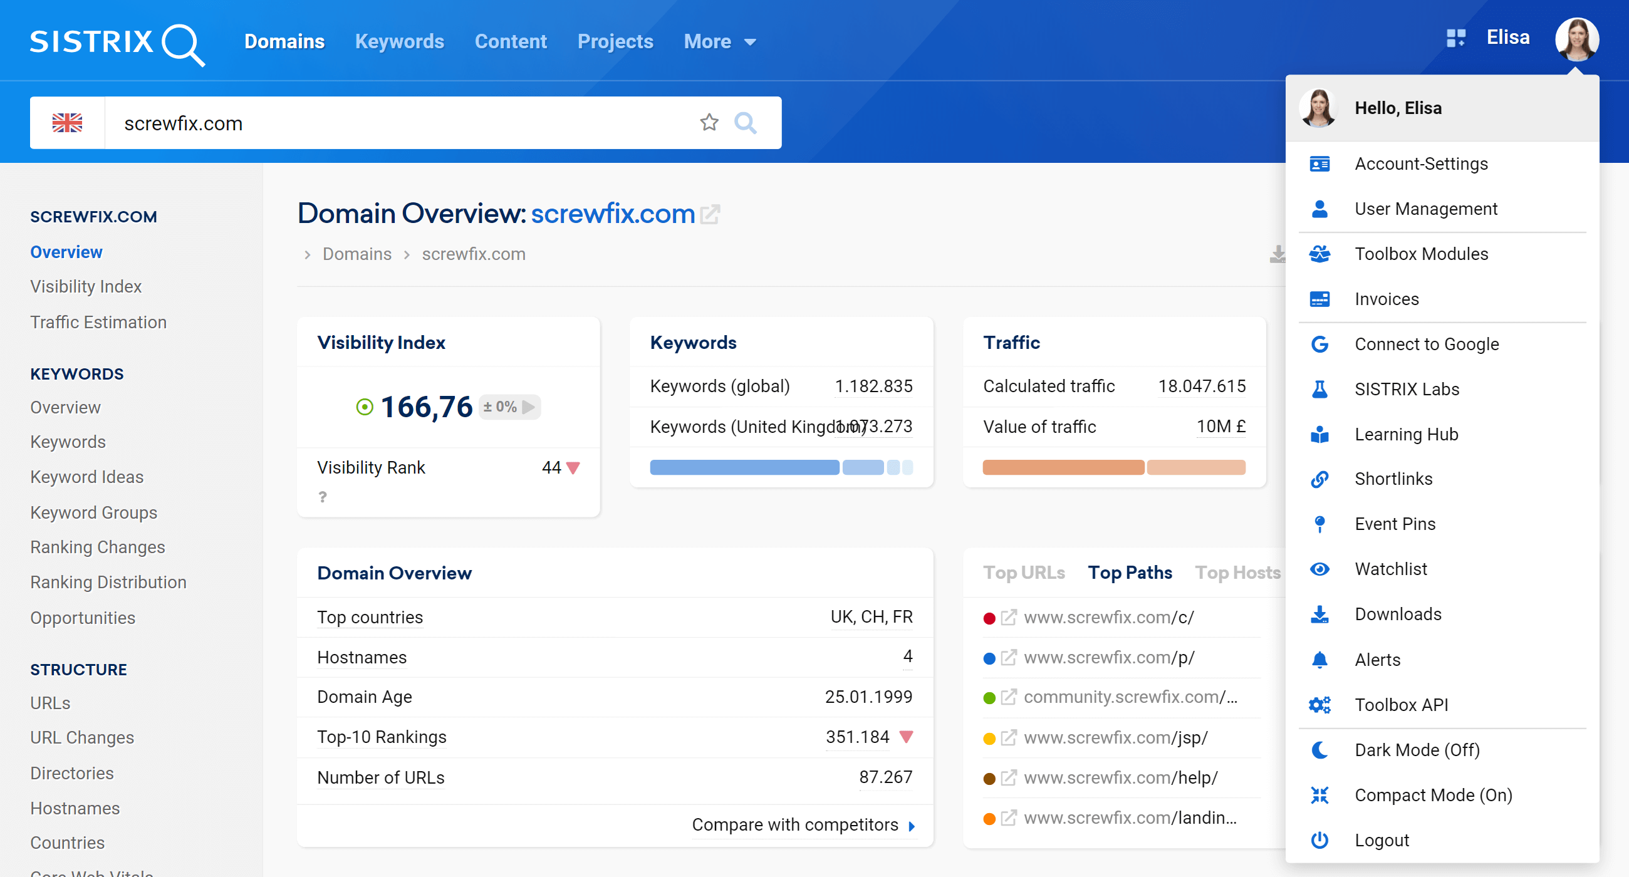Open URL Changes sidebar link
Screen dimensions: 1629x877
(81, 738)
